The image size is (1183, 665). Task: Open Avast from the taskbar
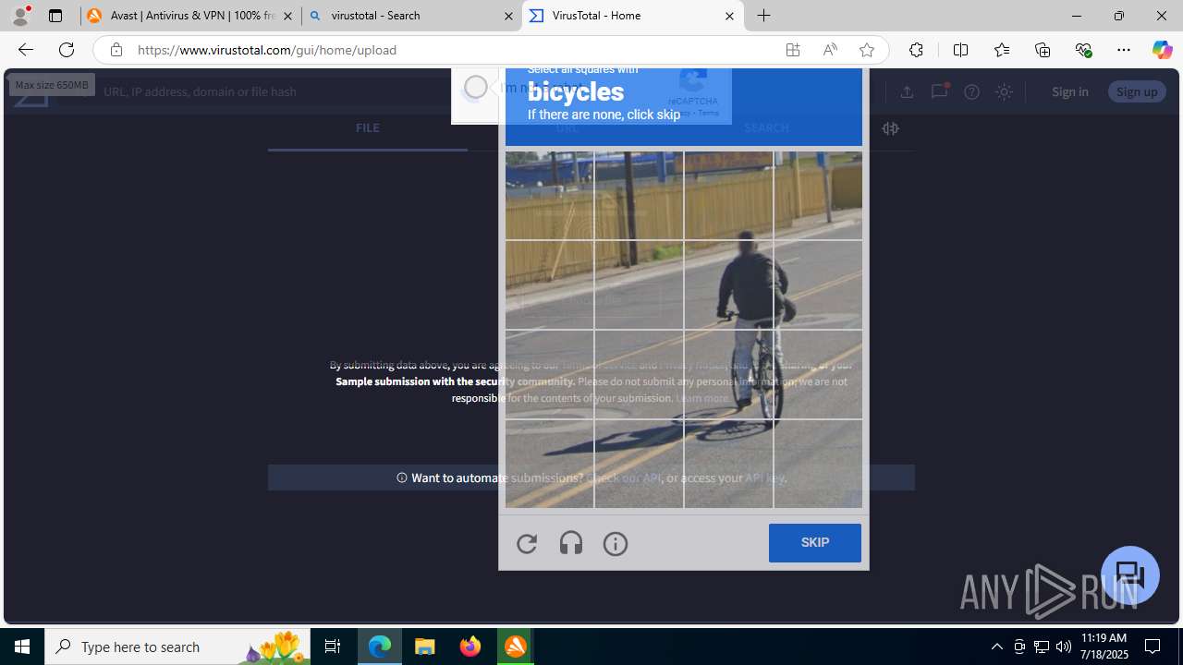(x=516, y=647)
